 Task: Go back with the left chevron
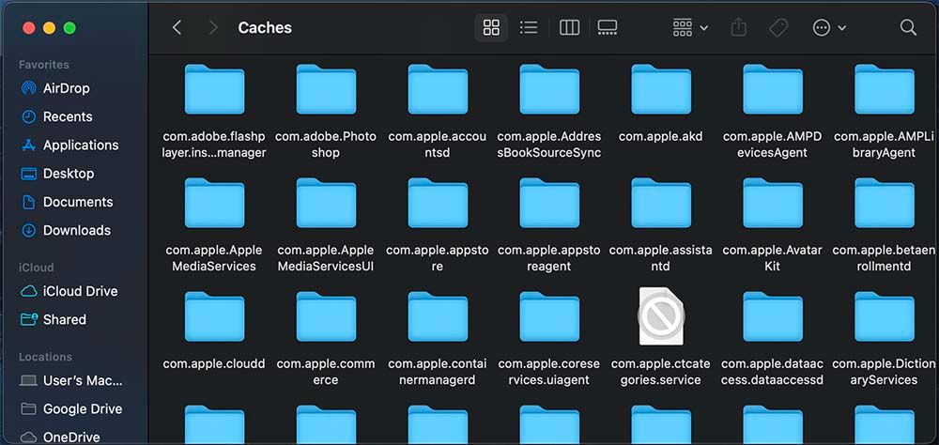point(177,27)
